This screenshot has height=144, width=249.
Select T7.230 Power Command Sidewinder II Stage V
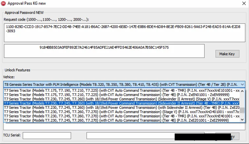pos(122,99)
